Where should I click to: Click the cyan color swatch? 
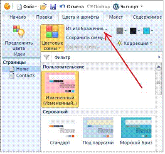tap(146, 31)
